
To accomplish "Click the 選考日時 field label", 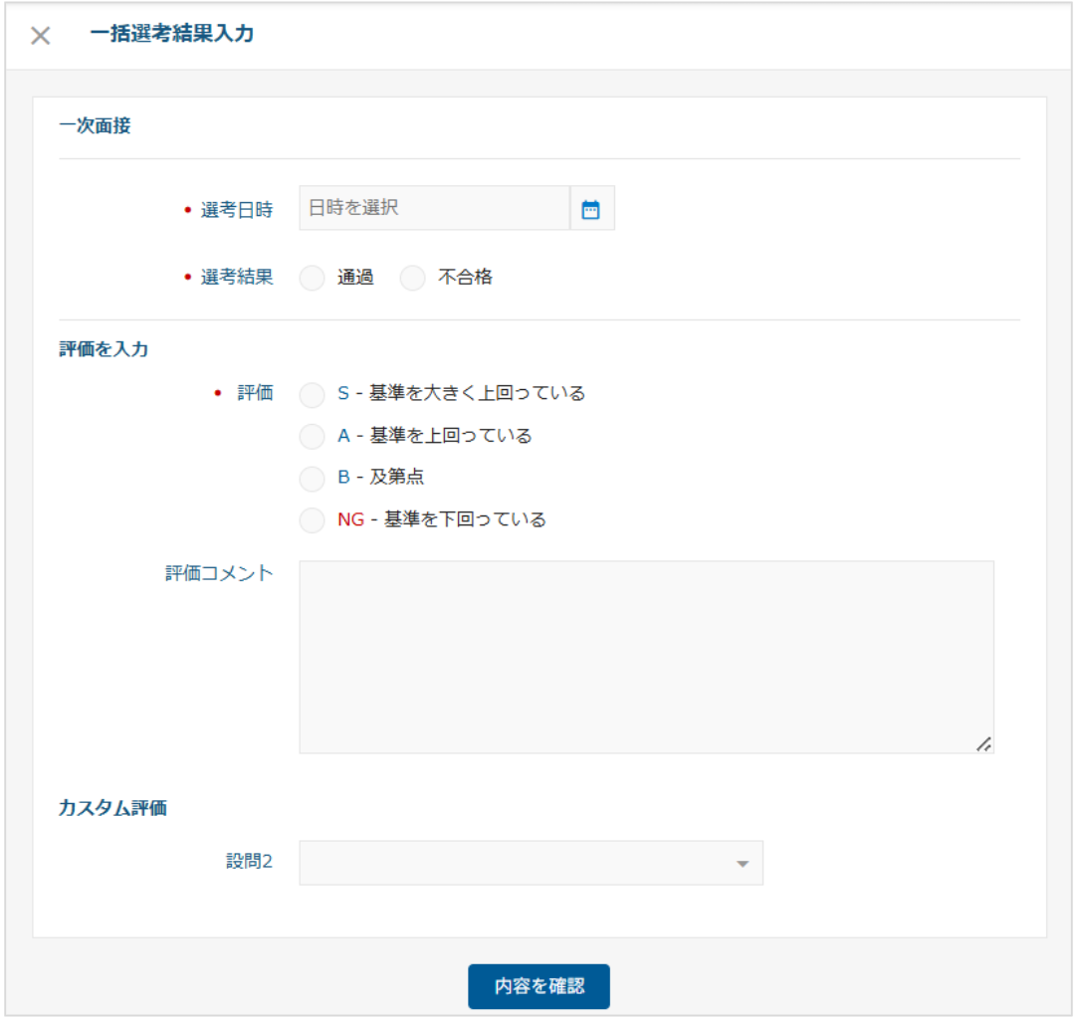I will [237, 209].
